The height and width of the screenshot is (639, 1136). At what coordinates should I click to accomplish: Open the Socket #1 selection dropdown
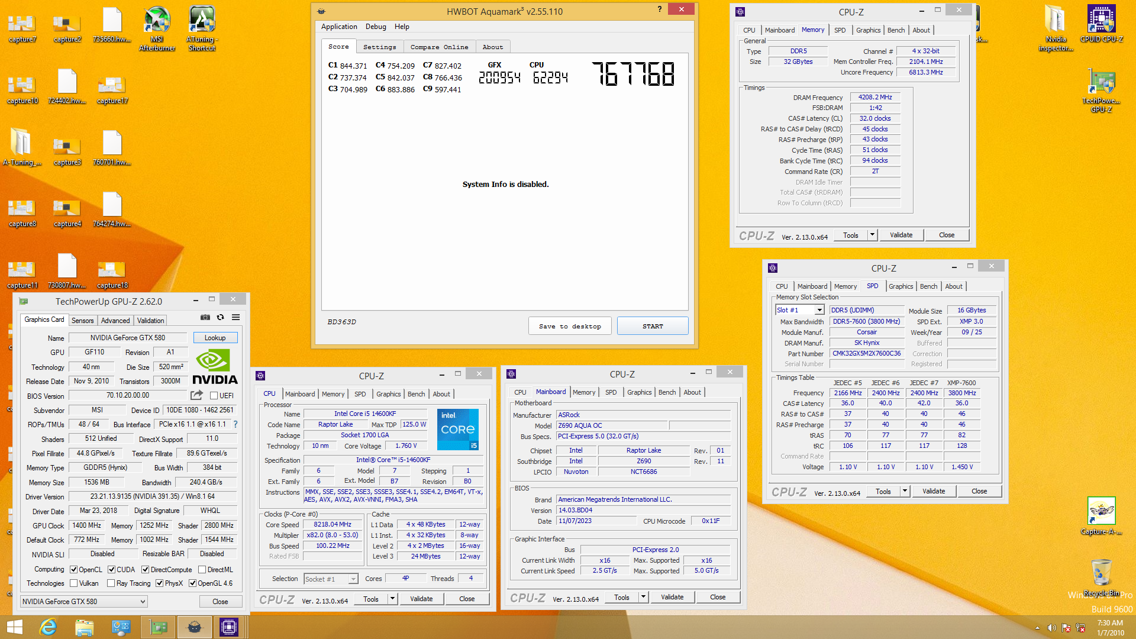click(331, 579)
